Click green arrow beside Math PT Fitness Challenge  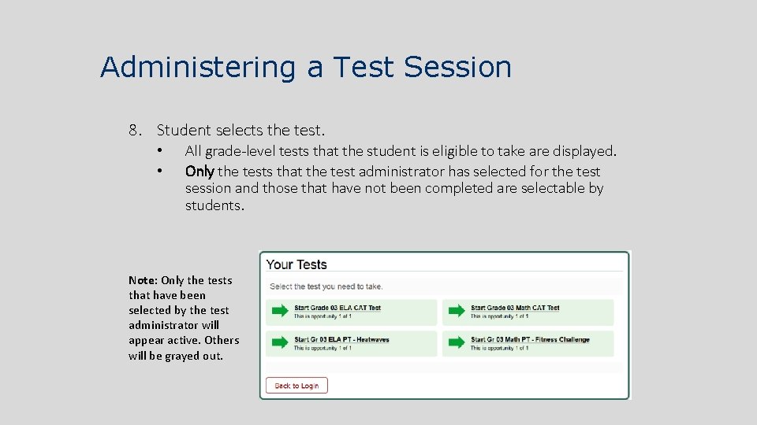pos(457,343)
